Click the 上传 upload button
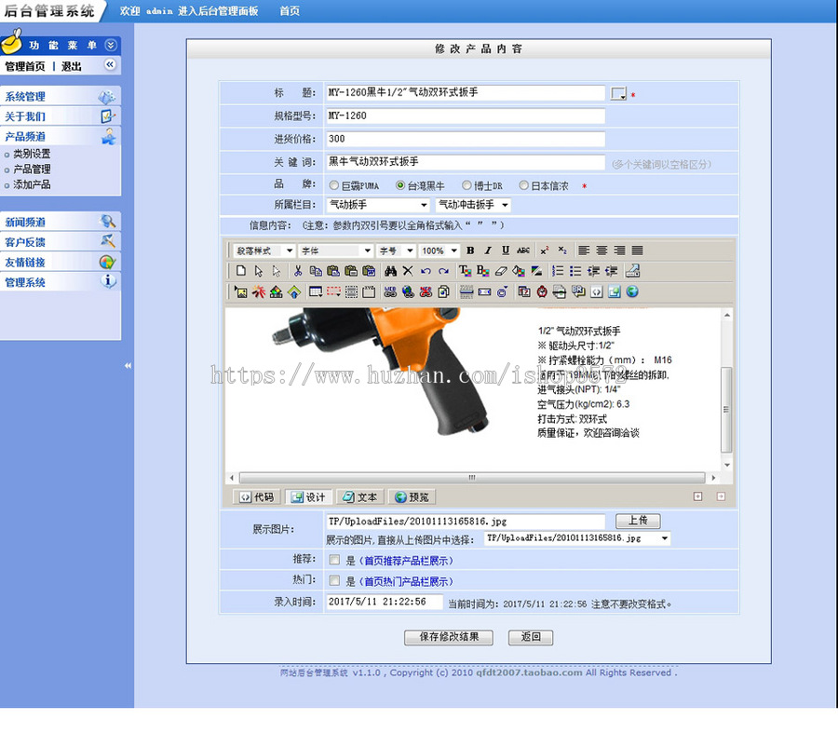 (638, 521)
